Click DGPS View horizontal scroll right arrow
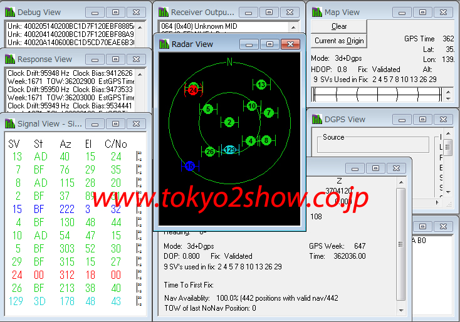The height and width of the screenshot is (322, 460). pyautogui.click(x=437, y=202)
